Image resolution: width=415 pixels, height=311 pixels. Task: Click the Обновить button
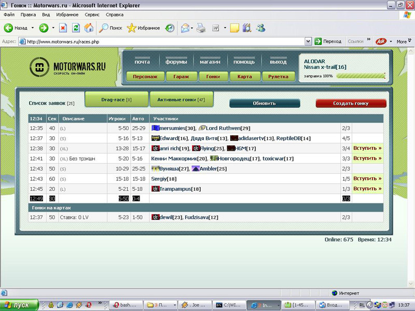pos(265,103)
